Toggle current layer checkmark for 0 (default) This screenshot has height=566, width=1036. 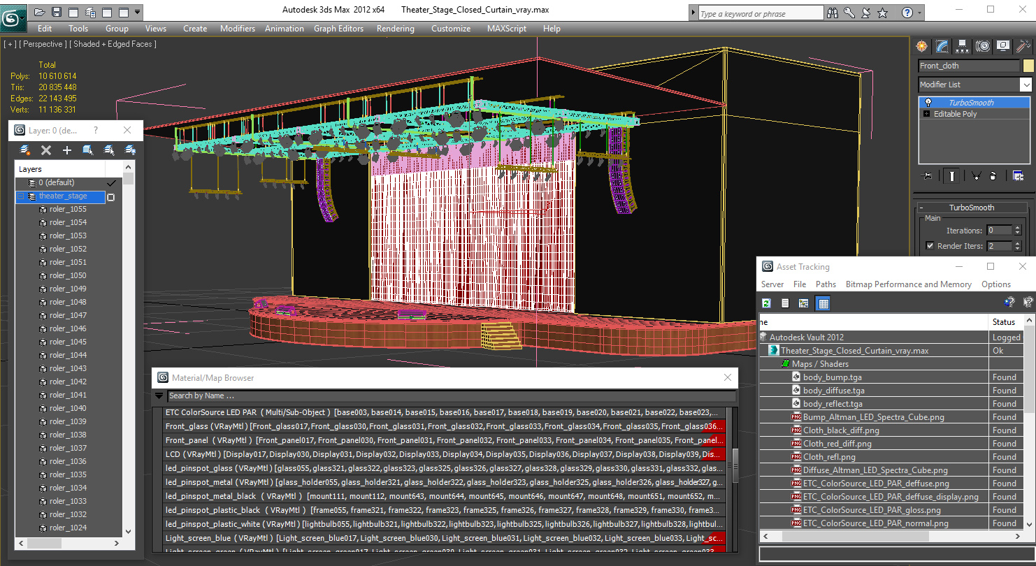pyautogui.click(x=111, y=183)
